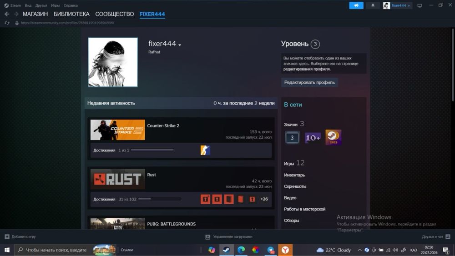Viewport: 455px width, 256px height.
Task: Open the Инвентарь link
Action: point(294,175)
